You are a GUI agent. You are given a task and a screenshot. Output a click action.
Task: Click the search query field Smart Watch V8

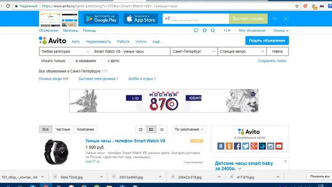point(131,51)
